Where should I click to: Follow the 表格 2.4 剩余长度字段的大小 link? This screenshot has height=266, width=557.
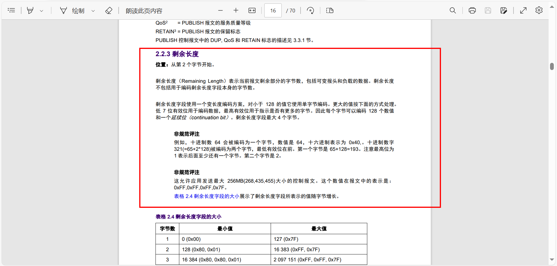pos(206,196)
